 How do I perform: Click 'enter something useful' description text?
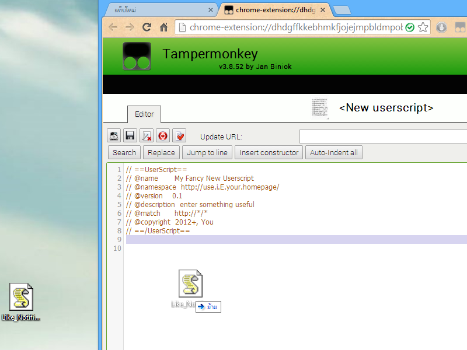point(217,205)
